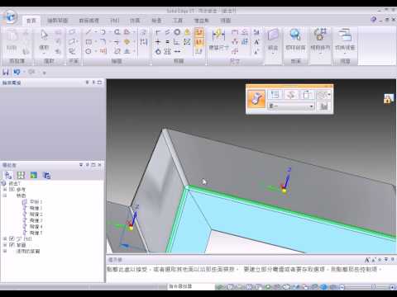Open the selection type dropdown in QuickBar
The image size is (397, 297).
[x=291, y=106]
